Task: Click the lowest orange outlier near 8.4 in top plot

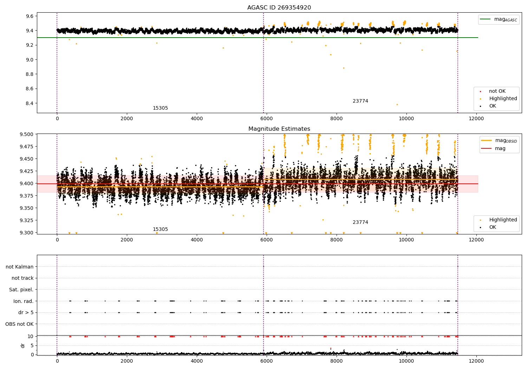Action: 397,104
